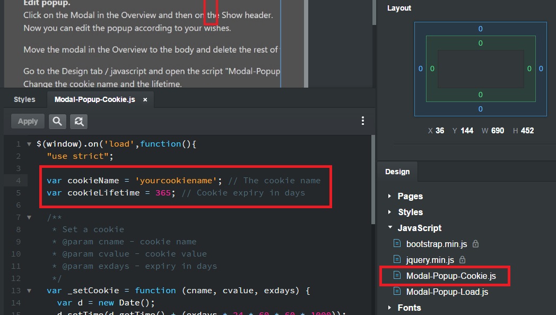
Task: Click the preview pane's vertical scrollbar
Action: (374, 12)
